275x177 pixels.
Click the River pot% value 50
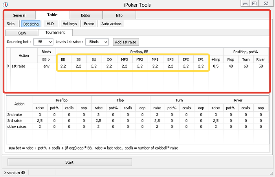tap(261, 66)
